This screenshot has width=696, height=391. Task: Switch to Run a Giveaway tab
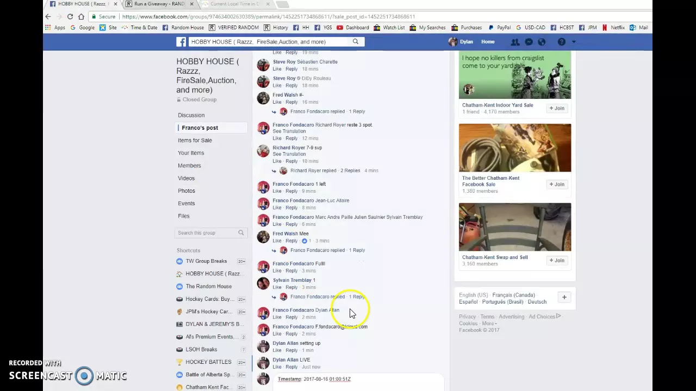pos(158,4)
